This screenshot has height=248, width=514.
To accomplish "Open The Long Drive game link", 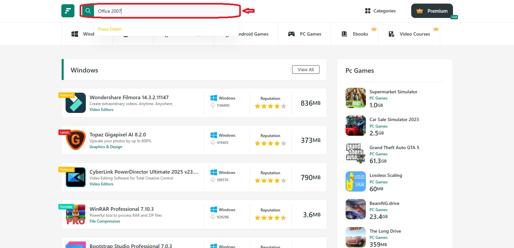I will click(385, 231).
